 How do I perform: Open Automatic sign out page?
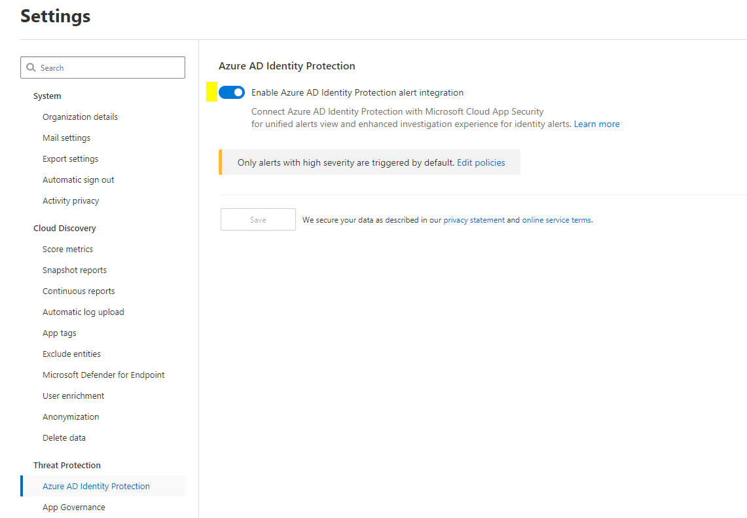point(78,179)
